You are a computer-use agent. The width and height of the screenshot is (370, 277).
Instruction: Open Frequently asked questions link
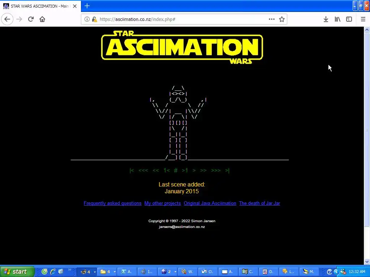(x=113, y=203)
